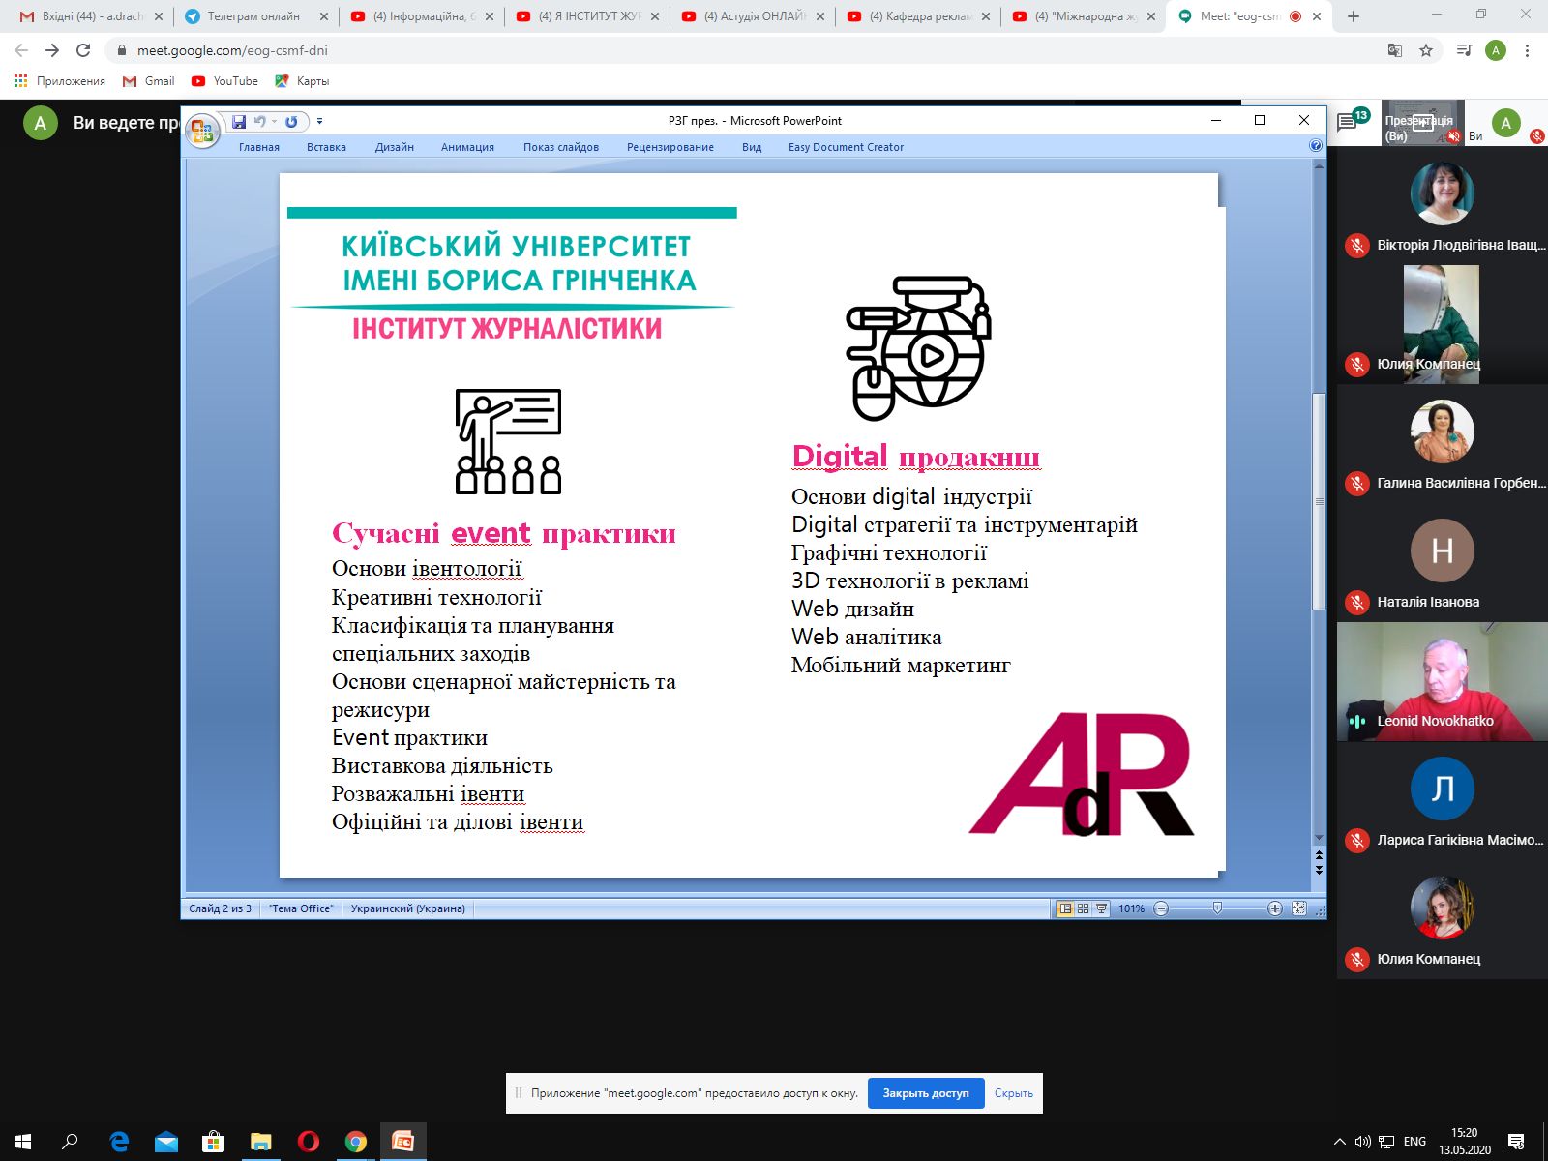The height and width of the screenshot is (1161, 1548).
Task: Start slide show from status bar icon
Action: tap(1101, 908)
